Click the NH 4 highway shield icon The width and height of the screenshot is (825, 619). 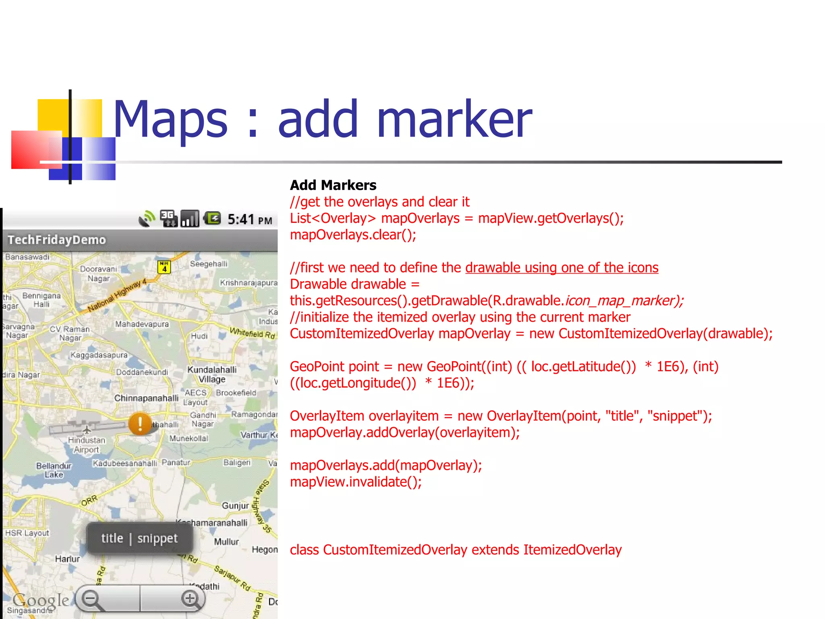164,267
